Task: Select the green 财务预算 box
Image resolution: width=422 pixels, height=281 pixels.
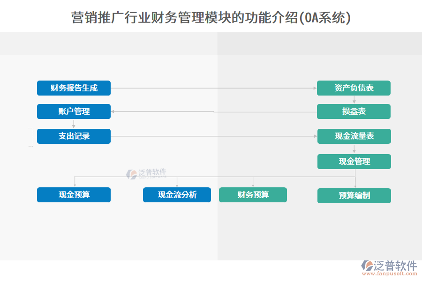Action: click(x=253, y=195)
